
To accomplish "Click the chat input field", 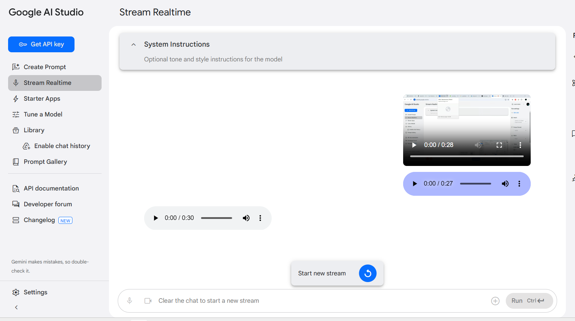I will 320,301.
